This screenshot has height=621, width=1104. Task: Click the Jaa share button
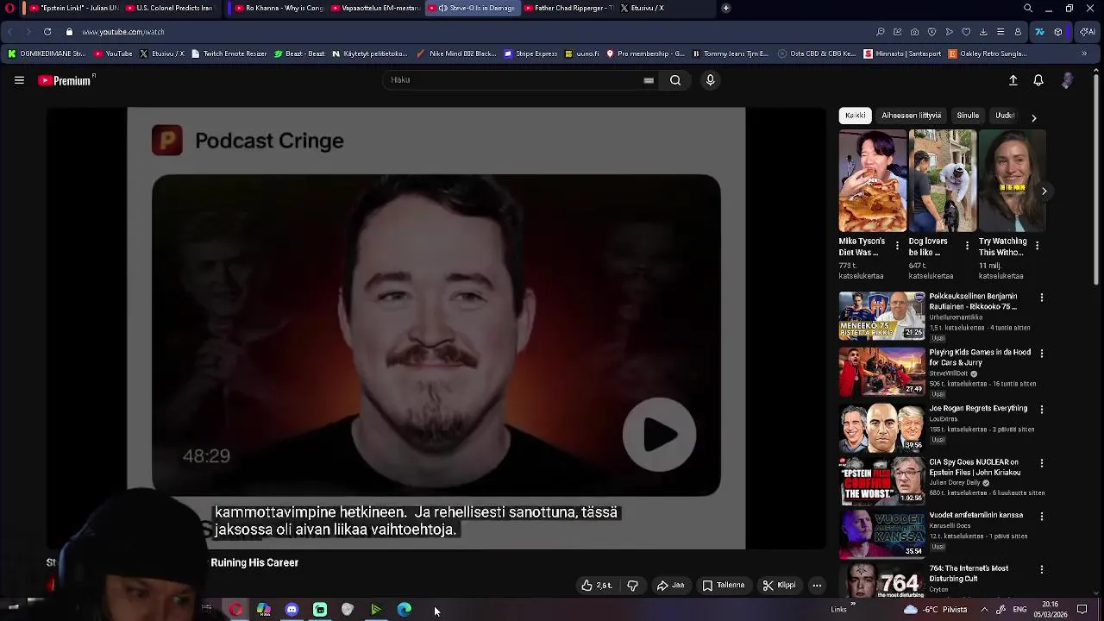pos(670,586)
